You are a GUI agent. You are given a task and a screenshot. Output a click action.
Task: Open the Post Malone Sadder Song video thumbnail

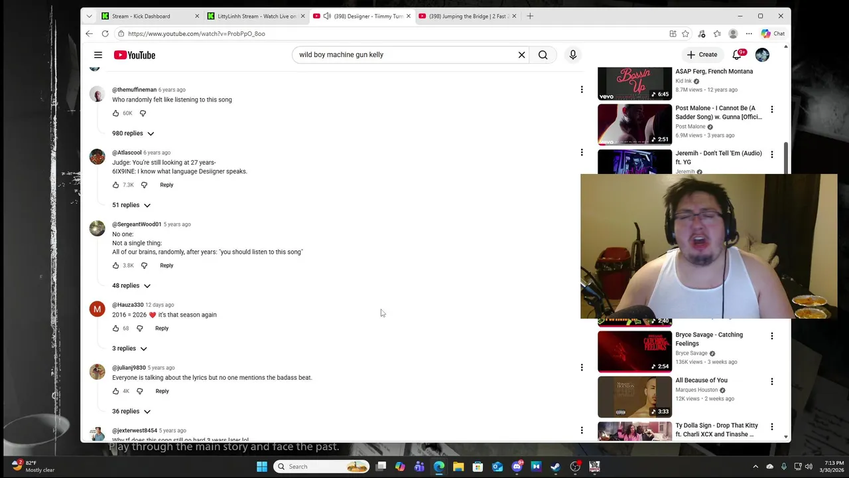(635, 124)
